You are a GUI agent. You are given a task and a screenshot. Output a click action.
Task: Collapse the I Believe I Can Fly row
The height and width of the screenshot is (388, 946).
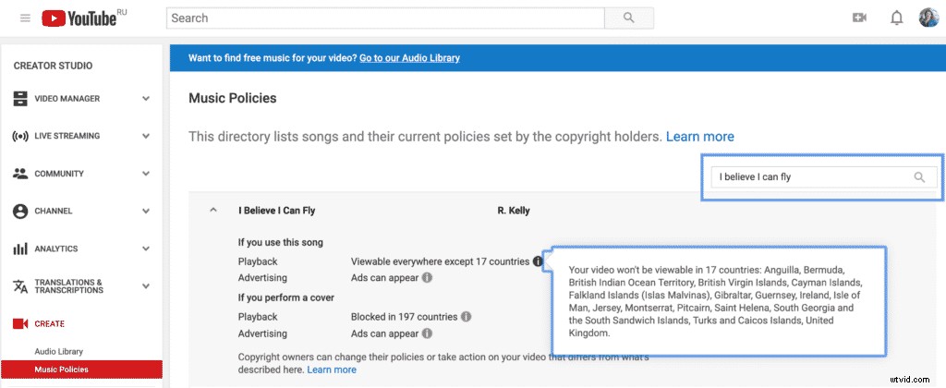coord(213,211)
